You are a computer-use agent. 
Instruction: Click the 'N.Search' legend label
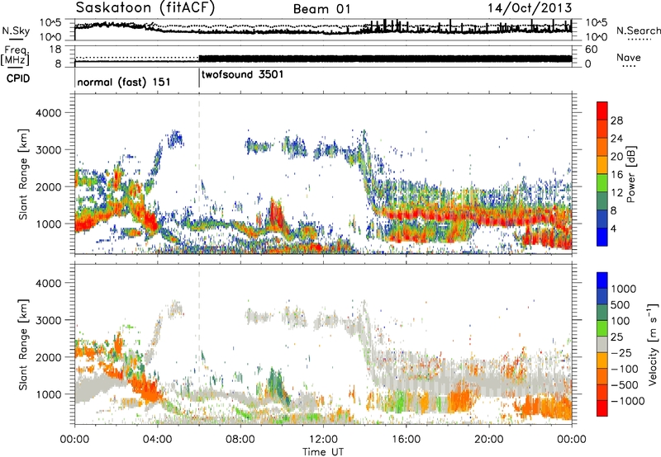click(638, 31)
